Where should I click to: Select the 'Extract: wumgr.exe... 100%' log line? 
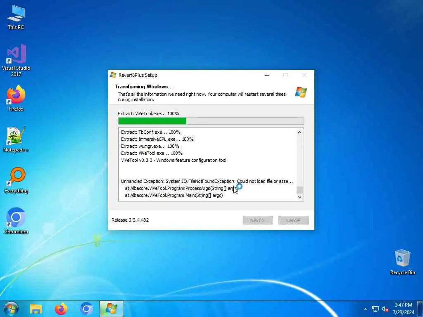click(x=150, y=146)
